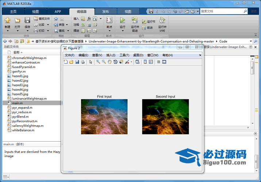Screen dimensions: 261x182
Task: Click the Save icon in Figure 2 toolbar
Action: [x=77, y=62]
